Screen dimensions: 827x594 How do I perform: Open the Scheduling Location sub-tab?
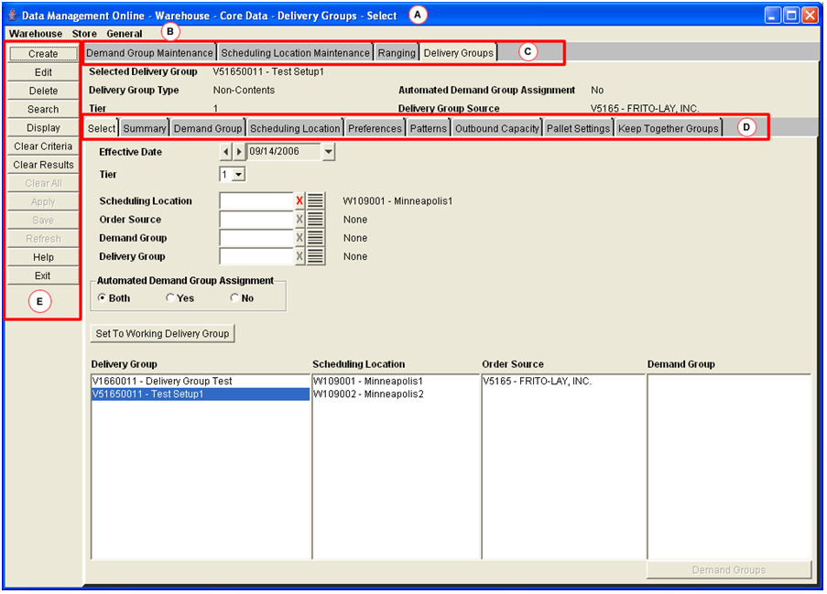coord(295,128)
